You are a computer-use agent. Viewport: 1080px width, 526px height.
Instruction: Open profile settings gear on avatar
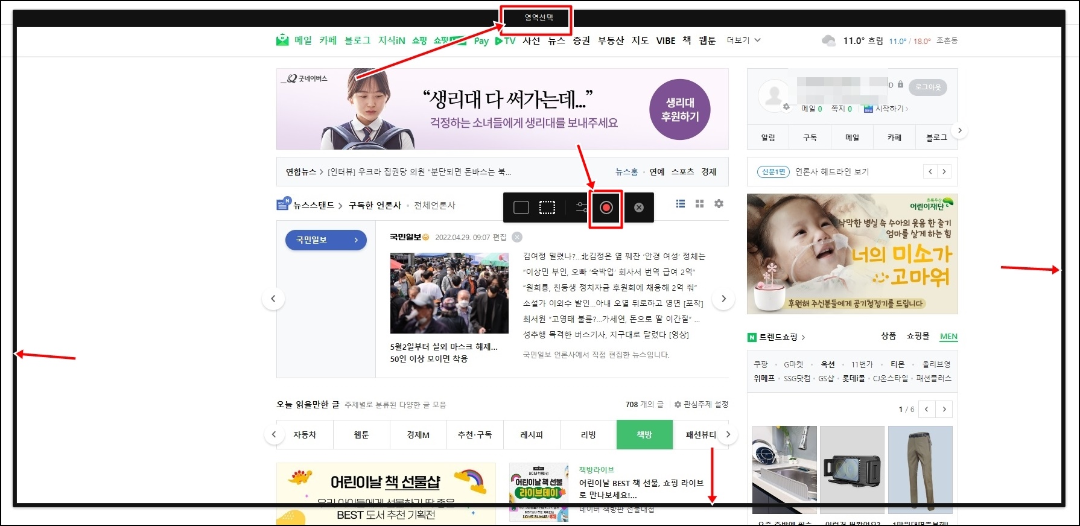click(786, 107)
